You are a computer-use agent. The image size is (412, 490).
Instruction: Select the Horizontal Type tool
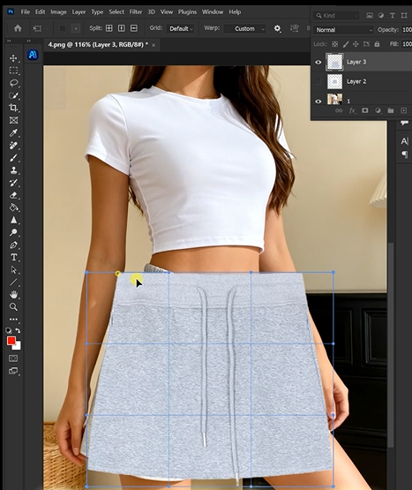(x=13, y=257)
